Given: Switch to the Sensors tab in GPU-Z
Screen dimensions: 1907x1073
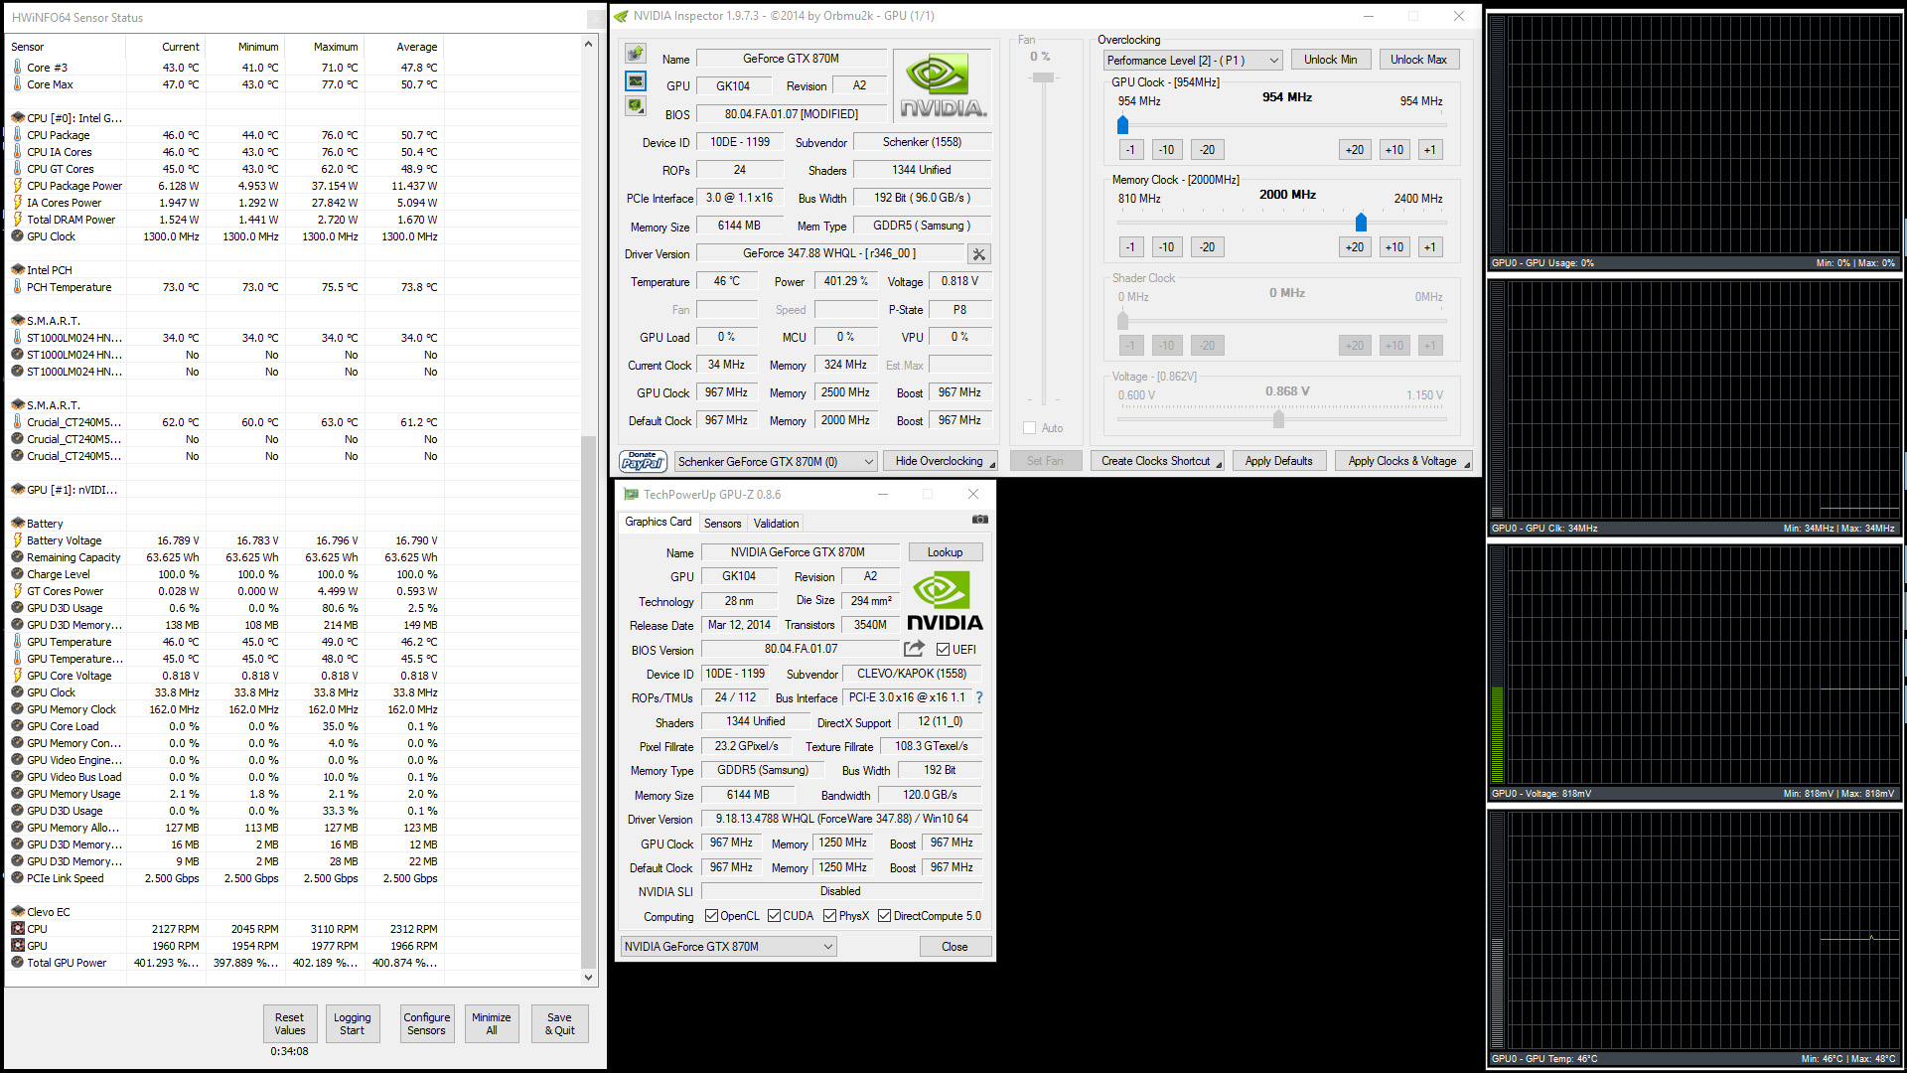Looking at the screenshot, I should coord(723,524).
